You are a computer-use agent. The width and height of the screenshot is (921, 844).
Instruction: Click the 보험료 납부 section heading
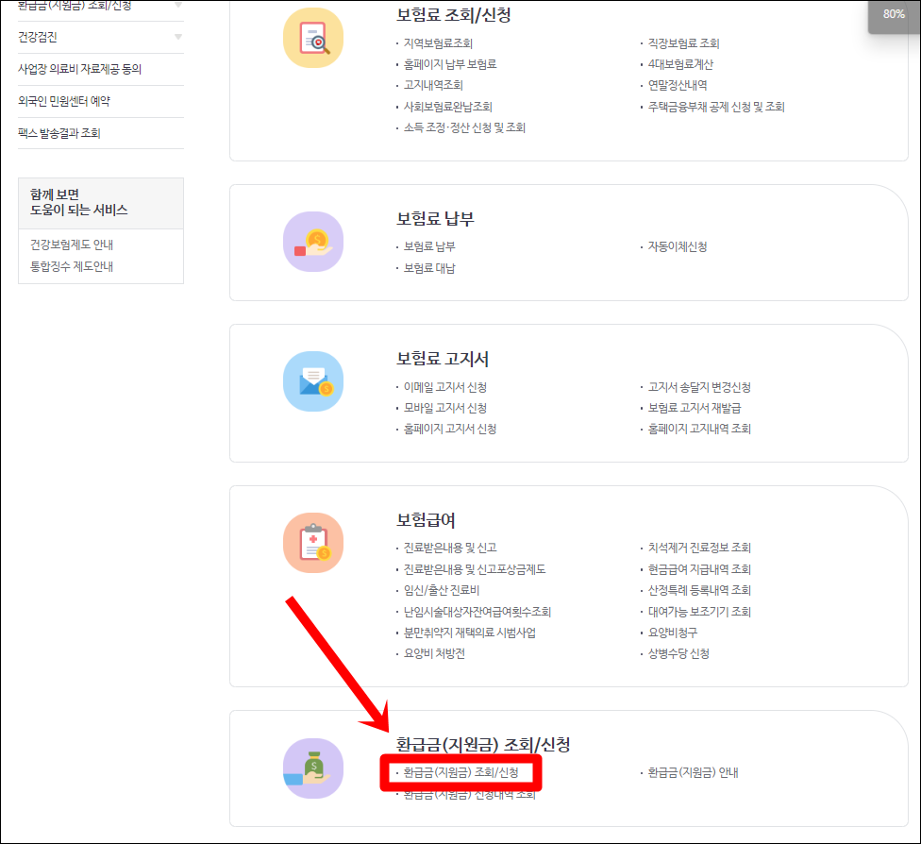coord(435,219)
